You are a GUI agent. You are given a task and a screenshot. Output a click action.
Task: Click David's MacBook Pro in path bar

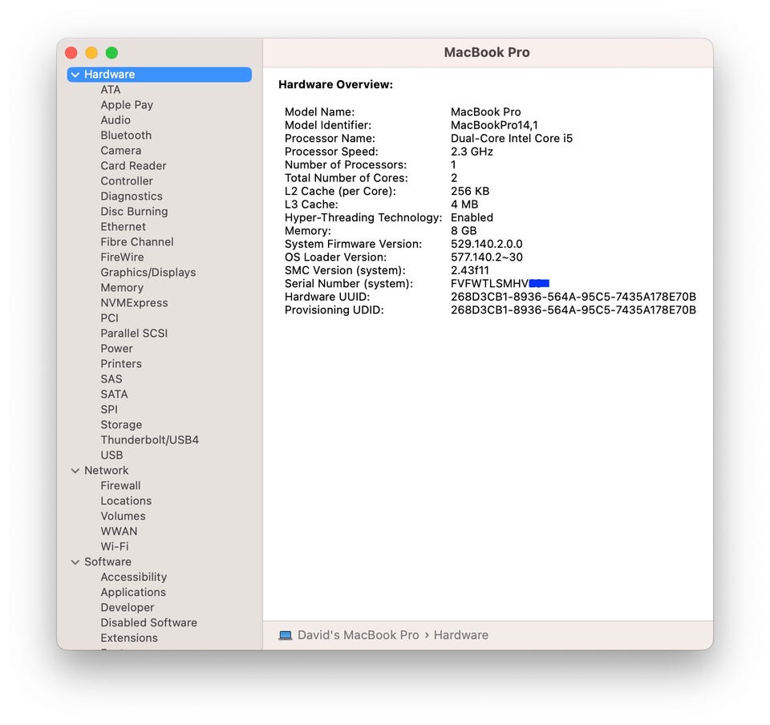[x=359, y=635]
